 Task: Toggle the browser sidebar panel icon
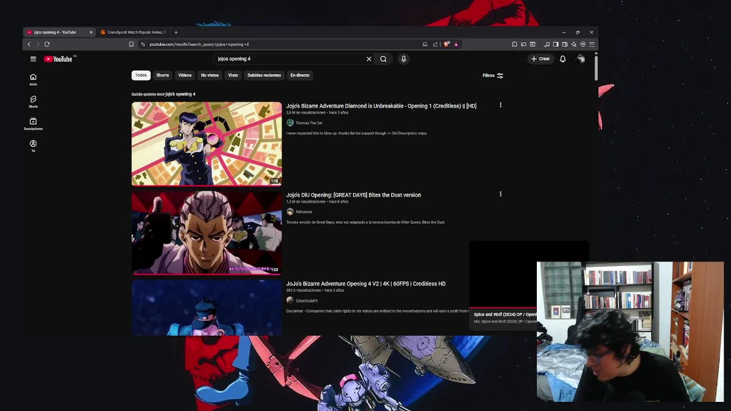click(x=556, y=44)
